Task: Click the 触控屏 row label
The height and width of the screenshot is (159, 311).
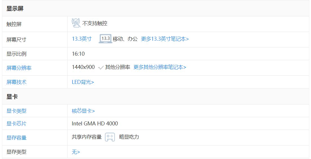Action: (x=14, y=24)
